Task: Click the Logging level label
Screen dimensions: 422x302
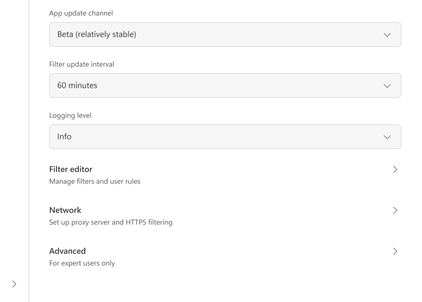Action: pos(70,115)
